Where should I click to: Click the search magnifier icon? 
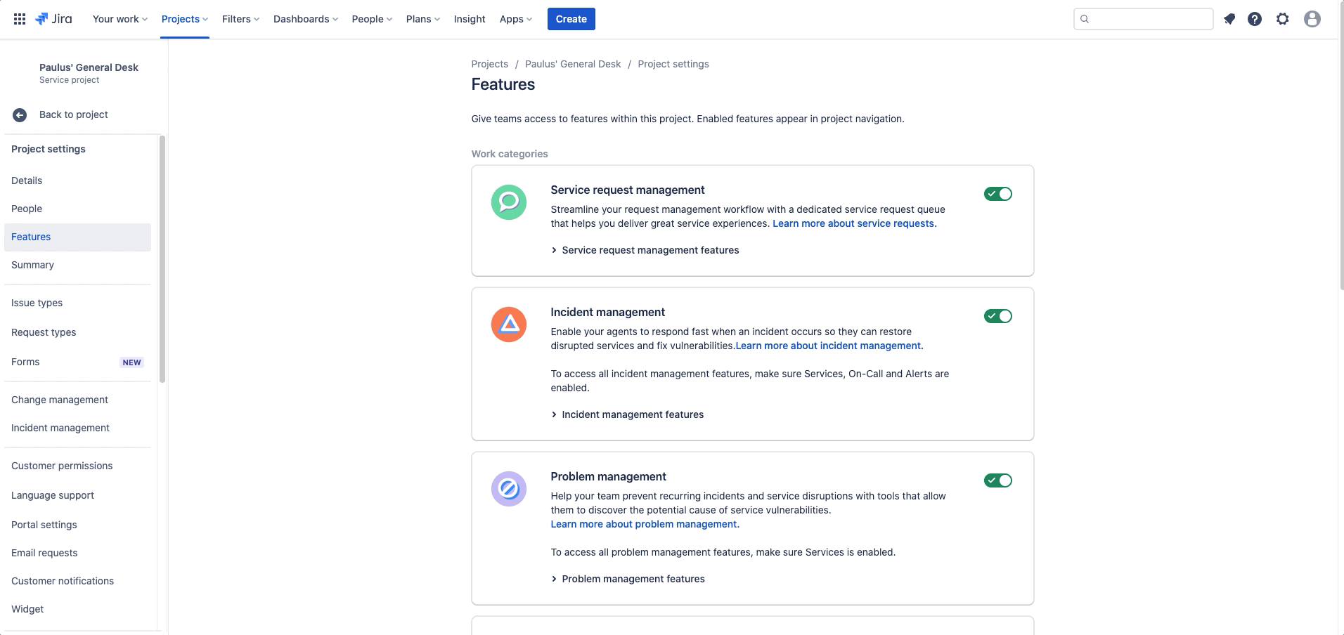tap(1085, 19)
